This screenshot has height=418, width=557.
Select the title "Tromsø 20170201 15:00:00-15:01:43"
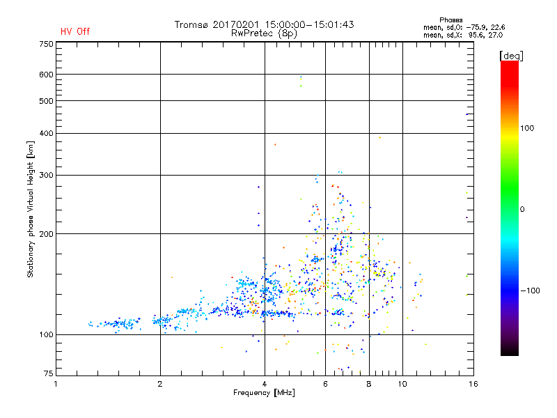coord(264,24)
